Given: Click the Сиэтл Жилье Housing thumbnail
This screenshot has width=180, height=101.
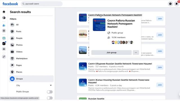Looking at the screenshot, I should pos(83,82).
